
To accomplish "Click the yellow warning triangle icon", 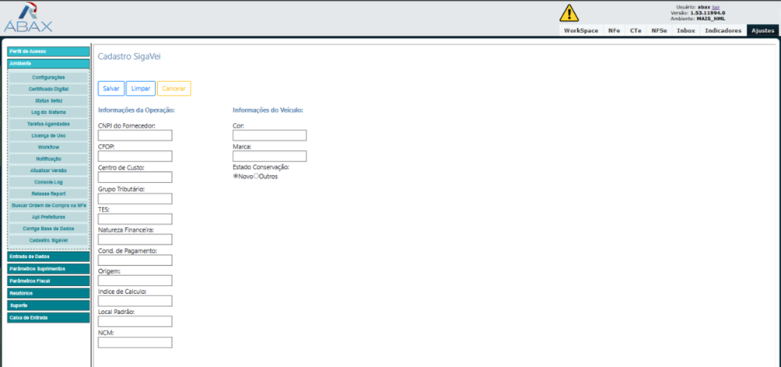I will click(x=569, y=13).
